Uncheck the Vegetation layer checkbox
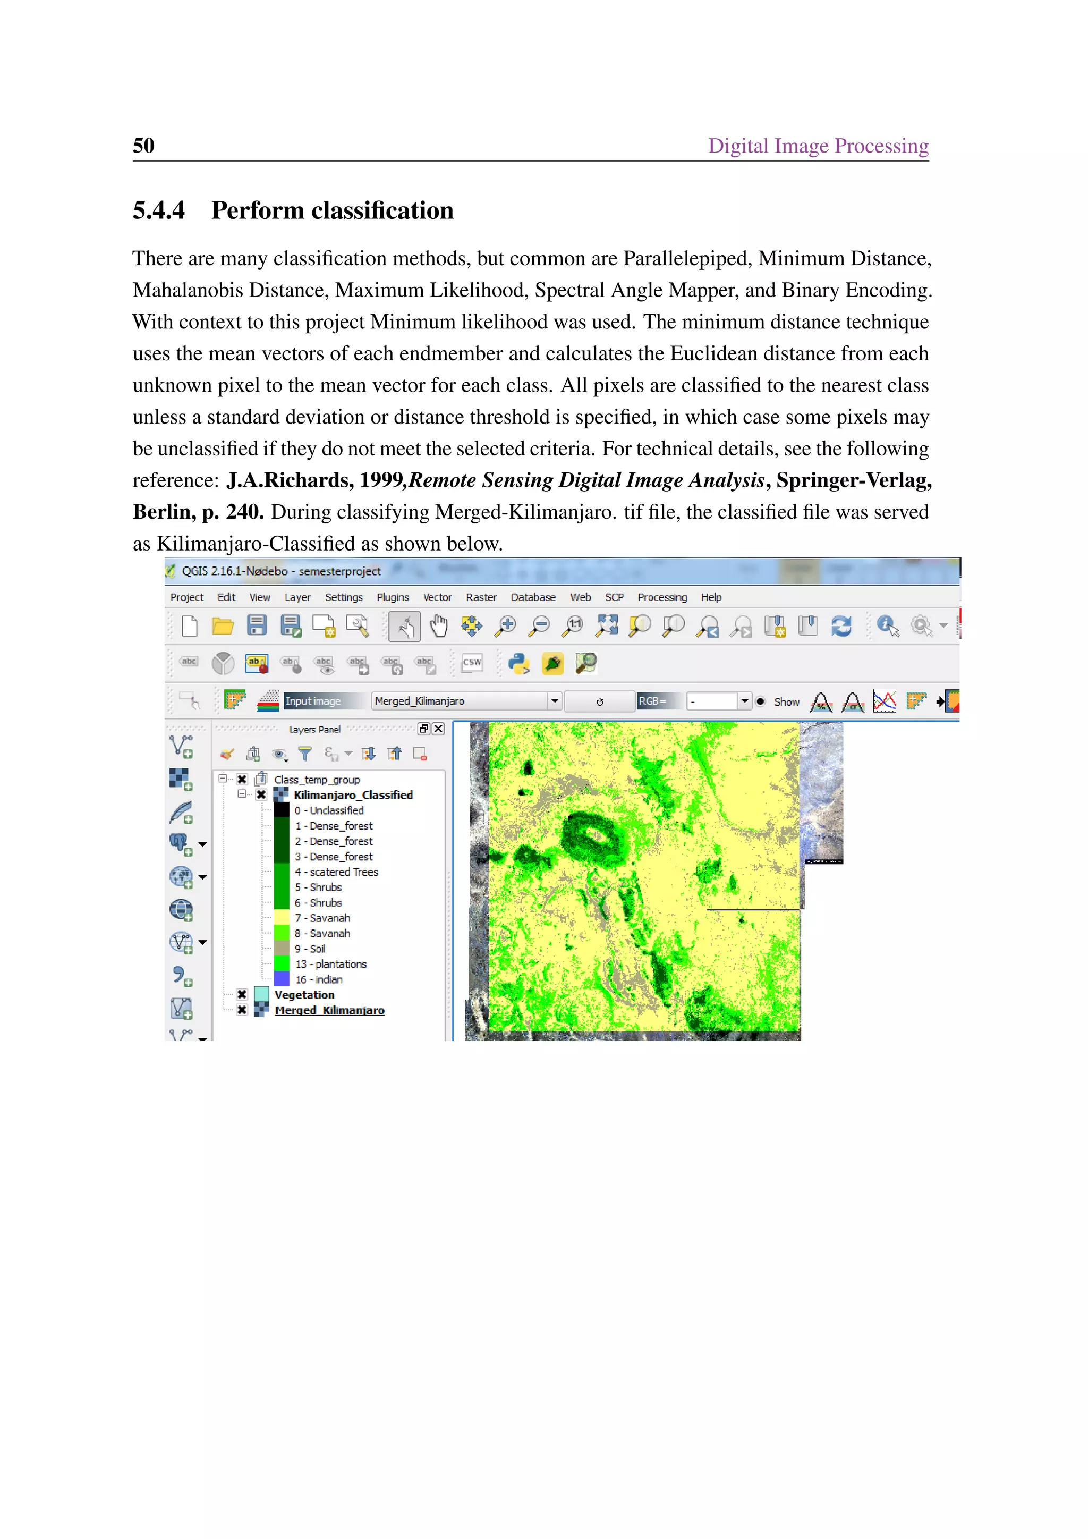 coord(242,995)
